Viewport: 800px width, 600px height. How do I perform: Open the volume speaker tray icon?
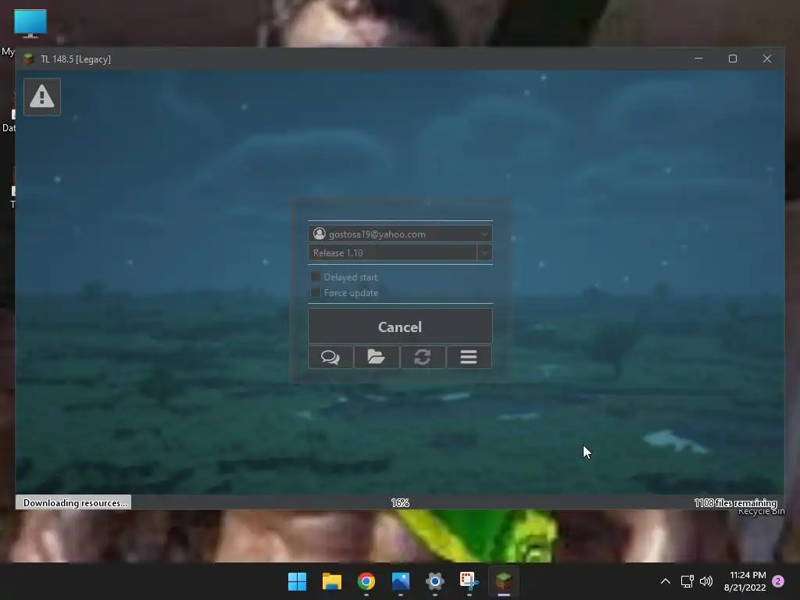click(706, 581)
